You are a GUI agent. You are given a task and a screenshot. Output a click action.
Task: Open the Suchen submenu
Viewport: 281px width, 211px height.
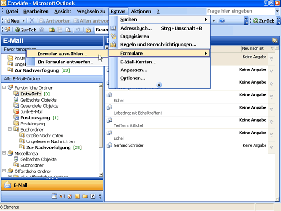159,19
